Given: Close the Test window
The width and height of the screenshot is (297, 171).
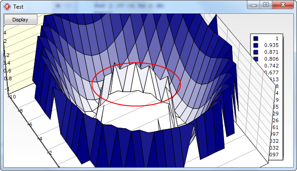Looking at the screenshot, I should 283,5.
